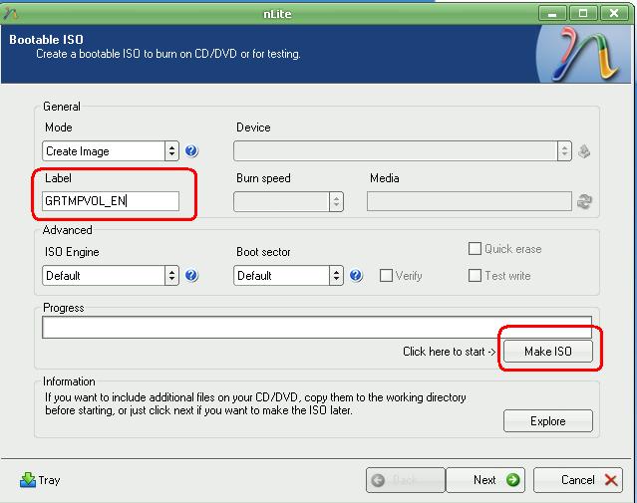Refresh media info with the refresh icon
This screenshot has width=637, height=503.
584,201
